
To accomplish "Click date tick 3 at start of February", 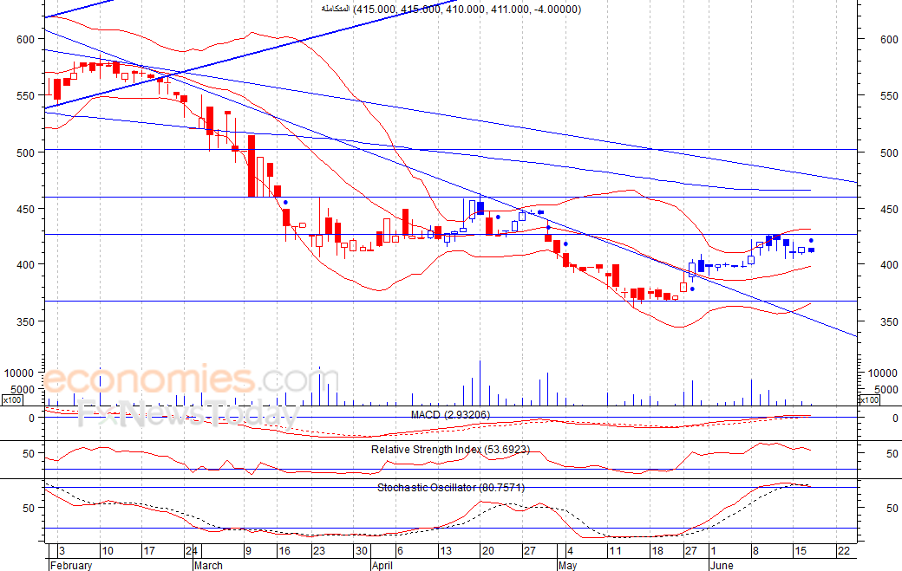I will click(x=59, y=551).
